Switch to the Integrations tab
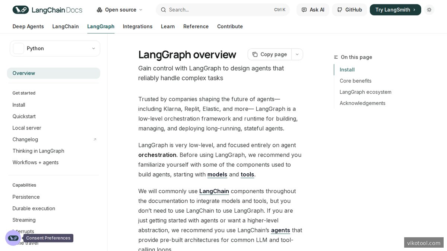The width and height of the screenshot is (447, 251). click(x=137, y=26)
